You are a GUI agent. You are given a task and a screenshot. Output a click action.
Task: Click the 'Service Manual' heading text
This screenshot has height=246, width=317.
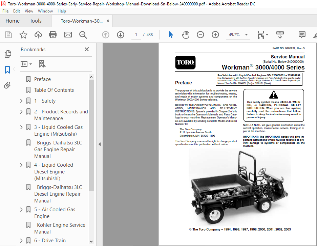coord(288,57)
